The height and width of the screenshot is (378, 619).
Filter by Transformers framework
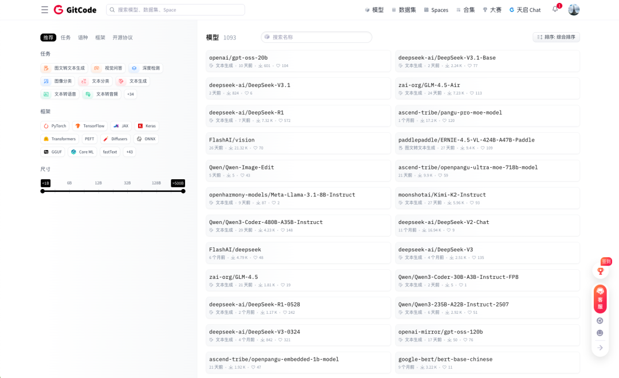[x=60, y=139]
